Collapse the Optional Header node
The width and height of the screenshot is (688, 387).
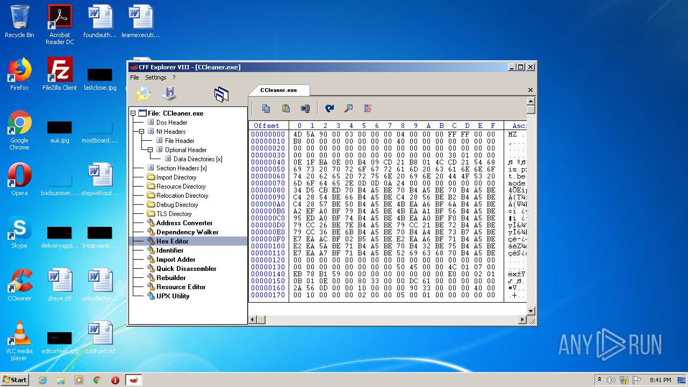tap(150, 150)
